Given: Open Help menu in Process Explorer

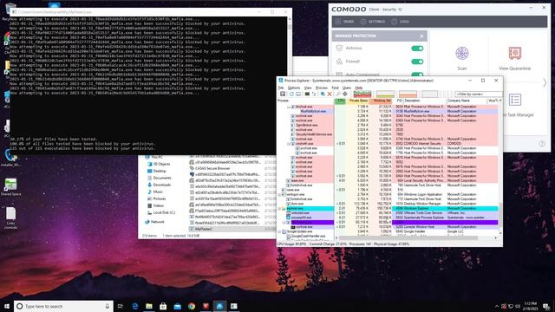Looking at the screenshot, I should [358, 88].
